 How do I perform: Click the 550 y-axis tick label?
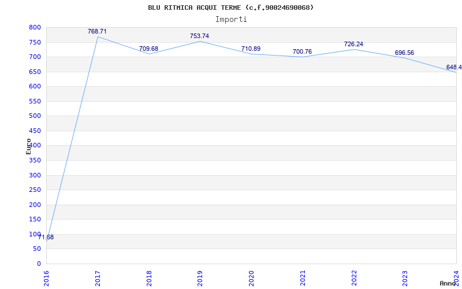click(x=35, y=102)
